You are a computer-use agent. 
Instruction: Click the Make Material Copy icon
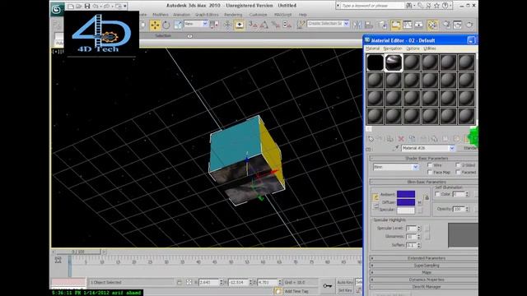[412, 139]
